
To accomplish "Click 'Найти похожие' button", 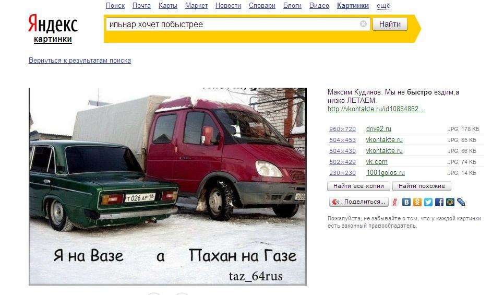I will pos(422,186).
